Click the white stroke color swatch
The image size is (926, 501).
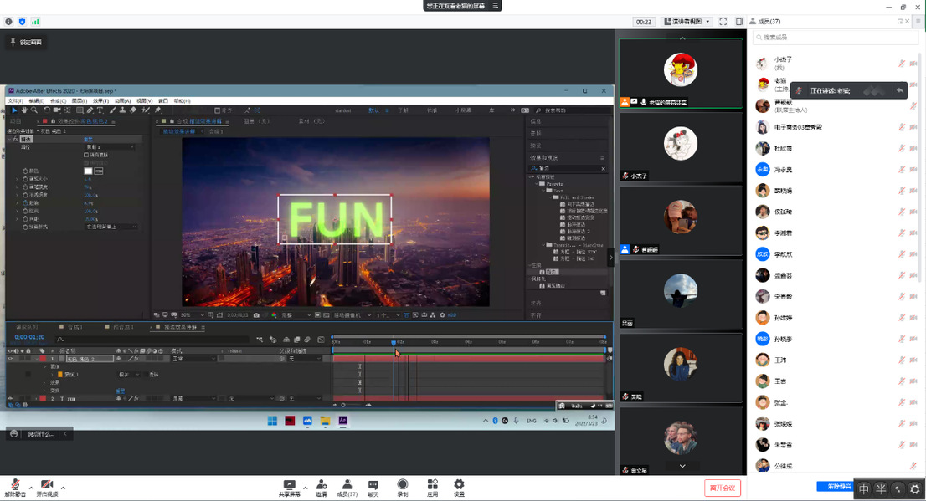point(89,171)
